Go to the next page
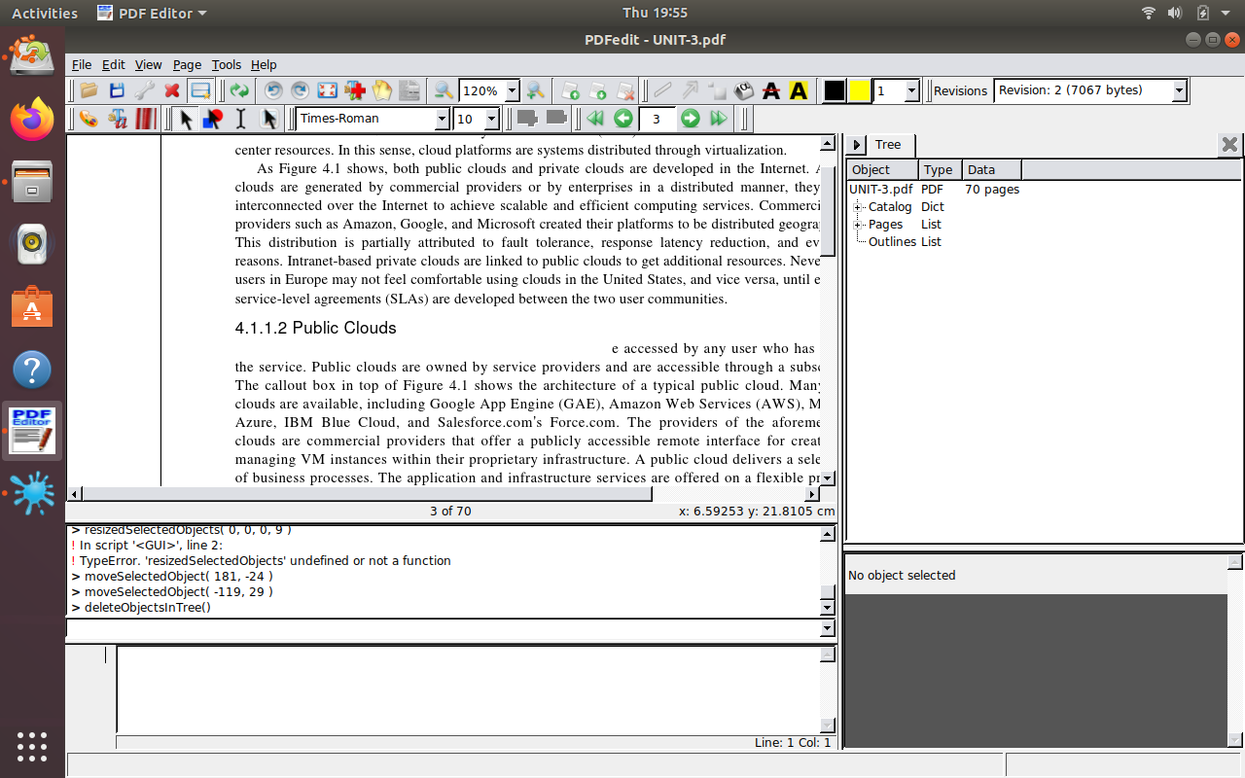Image resolution: width=1245 pixels, height=778 pixels. [x=690, y=118]
